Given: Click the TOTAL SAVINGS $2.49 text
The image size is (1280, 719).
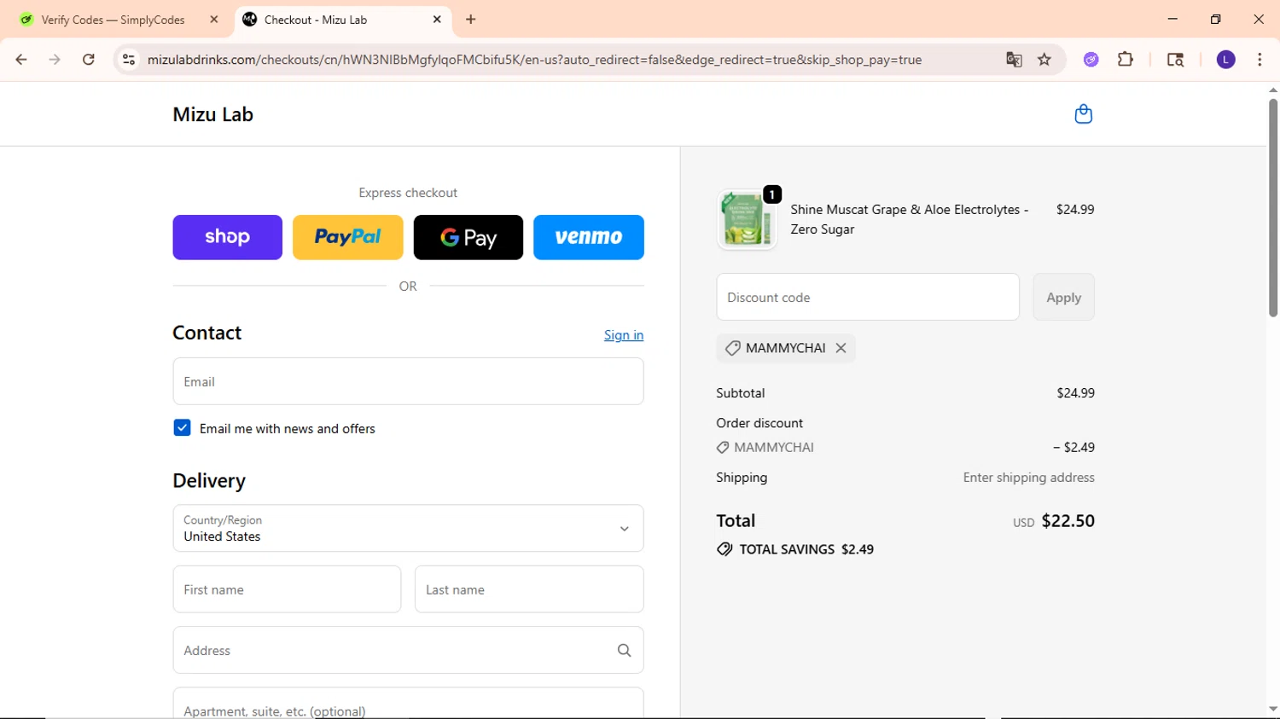Looking at the screenshot, I should click(x=806, y=549).
